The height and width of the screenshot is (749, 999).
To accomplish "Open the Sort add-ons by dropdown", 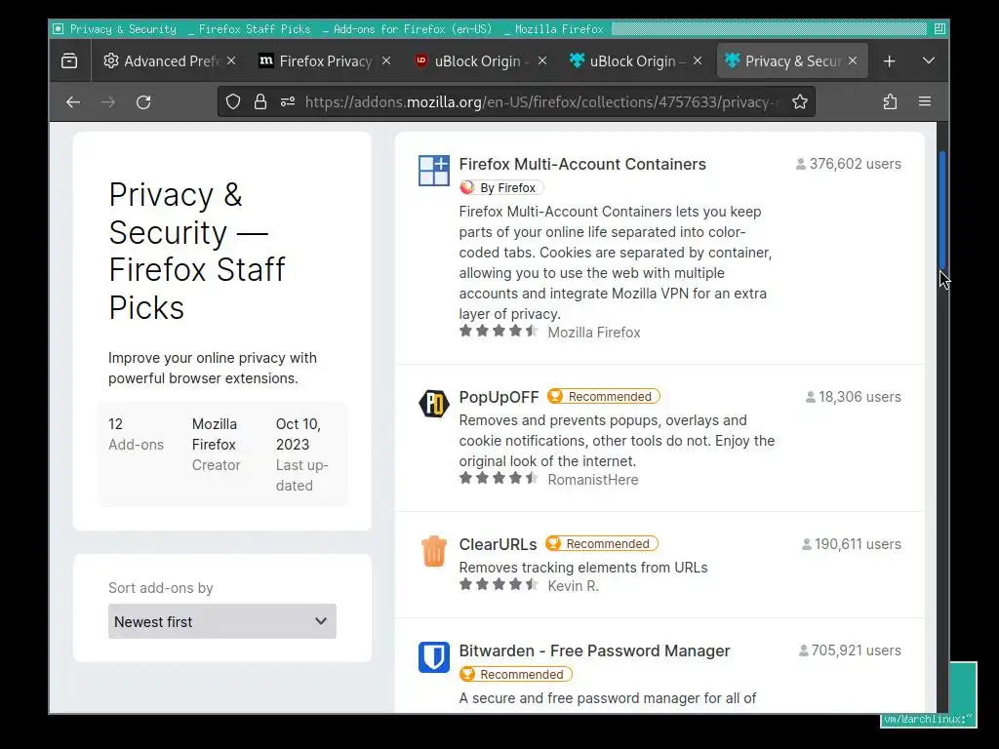I will tap(221, 621).
